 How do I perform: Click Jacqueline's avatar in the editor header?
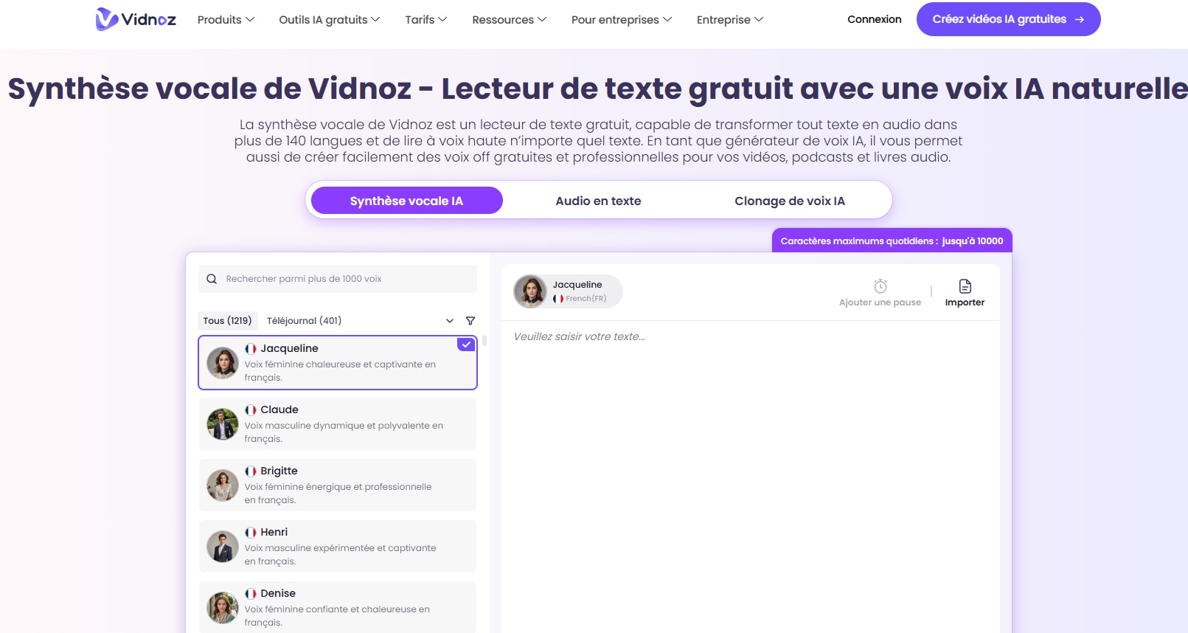click(530, 291)
